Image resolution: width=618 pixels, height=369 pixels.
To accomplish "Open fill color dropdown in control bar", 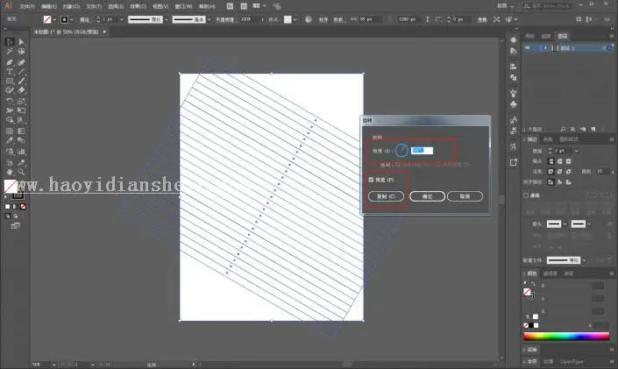I will [54, 19].
